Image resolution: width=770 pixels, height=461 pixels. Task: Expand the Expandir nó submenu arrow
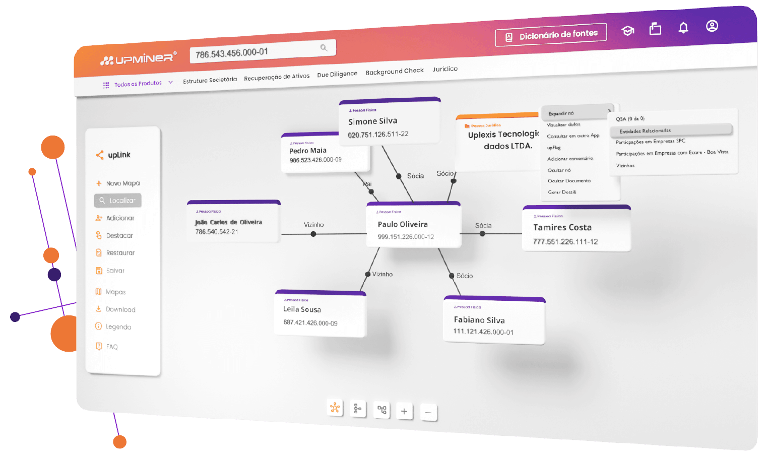click(609, 111)
